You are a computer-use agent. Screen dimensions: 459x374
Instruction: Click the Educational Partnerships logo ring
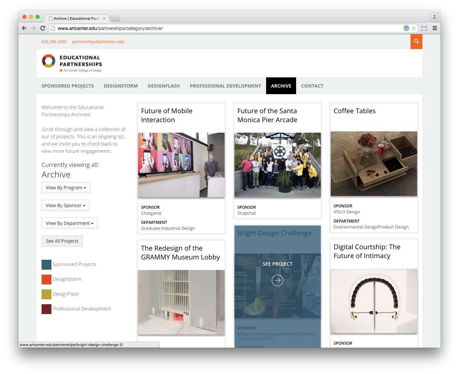48,61
